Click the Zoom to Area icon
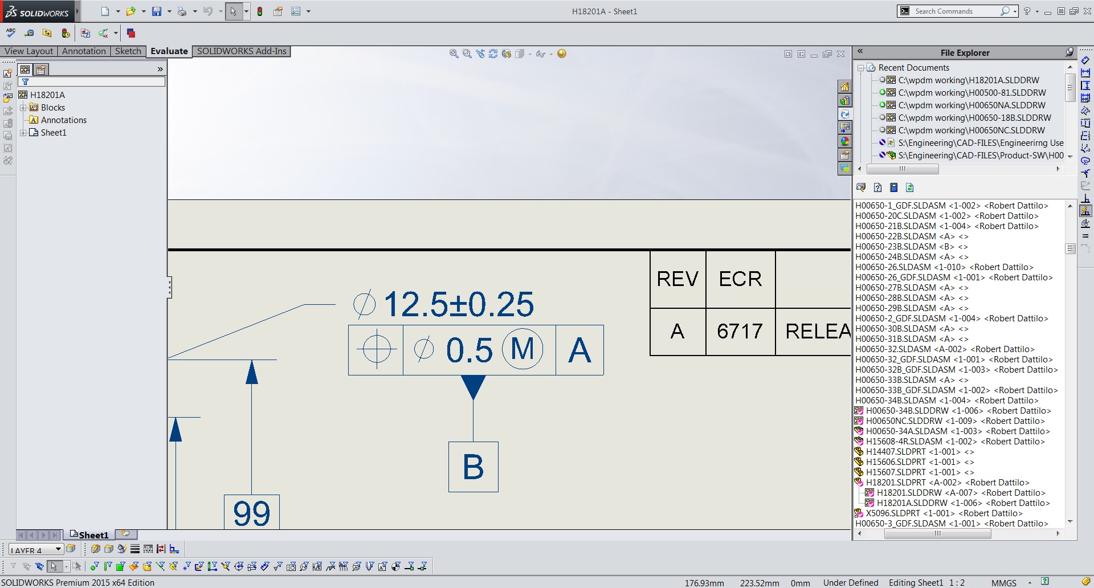The width and height of the screenshot is (1094, 588). 467,54
